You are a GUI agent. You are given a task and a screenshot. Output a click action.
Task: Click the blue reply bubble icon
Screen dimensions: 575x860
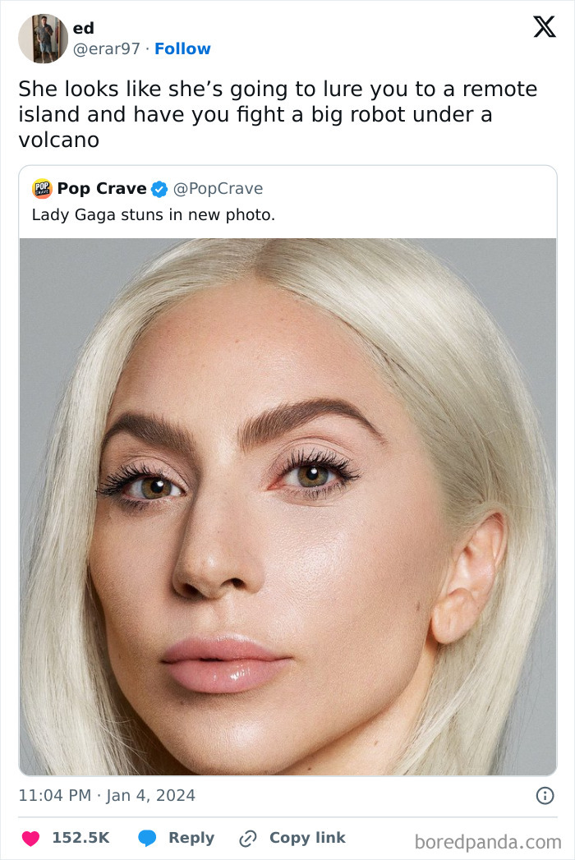148,838
